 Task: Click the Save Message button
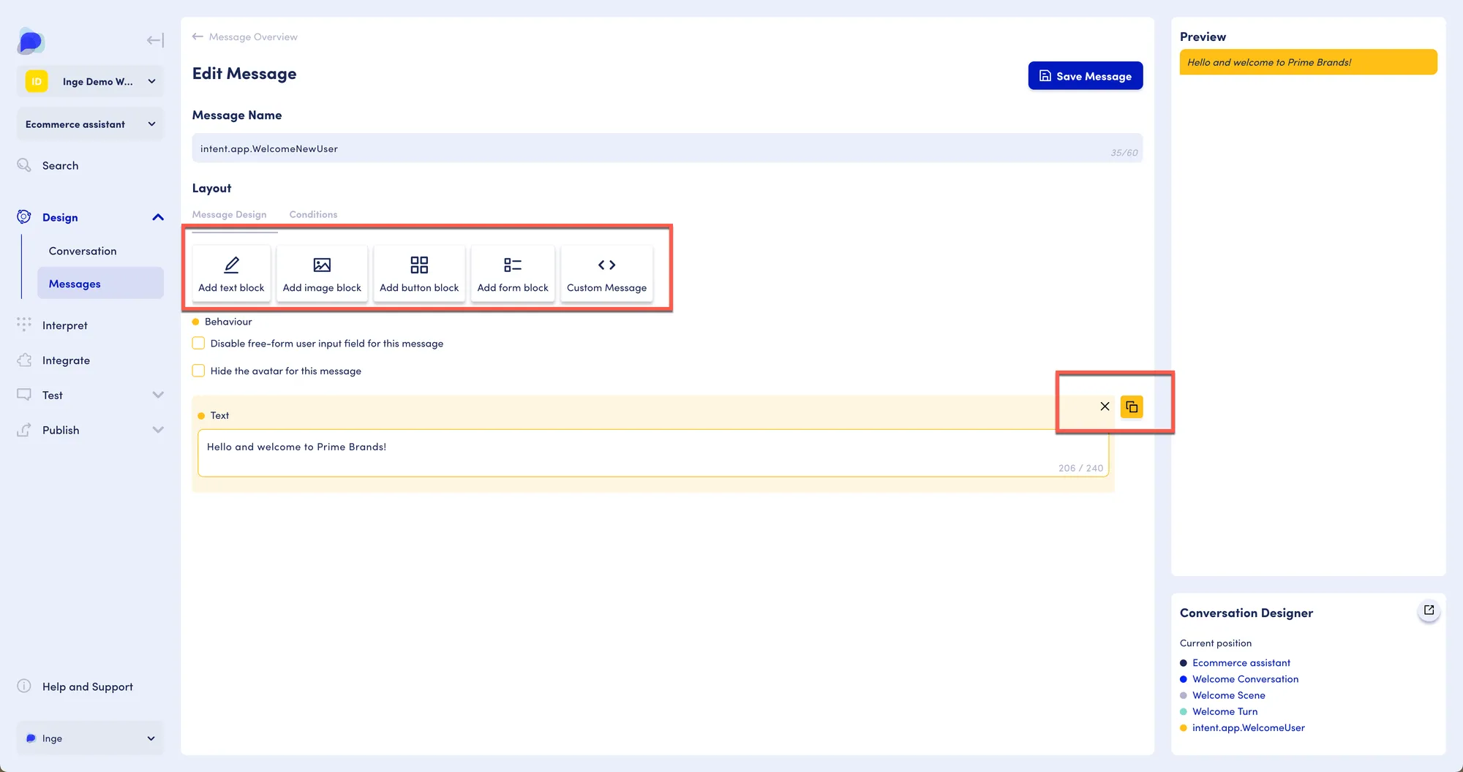pos(1086,76)
